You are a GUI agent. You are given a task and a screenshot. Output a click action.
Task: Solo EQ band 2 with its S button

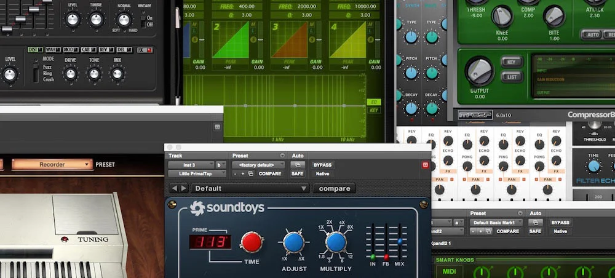coord(253,39)
